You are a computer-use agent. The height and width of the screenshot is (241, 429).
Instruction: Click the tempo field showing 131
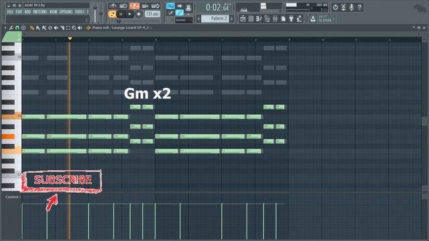(152, 14)
